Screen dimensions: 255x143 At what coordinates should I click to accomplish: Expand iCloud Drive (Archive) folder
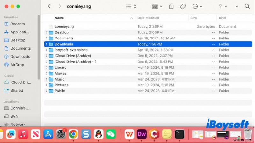pos(46,56)
